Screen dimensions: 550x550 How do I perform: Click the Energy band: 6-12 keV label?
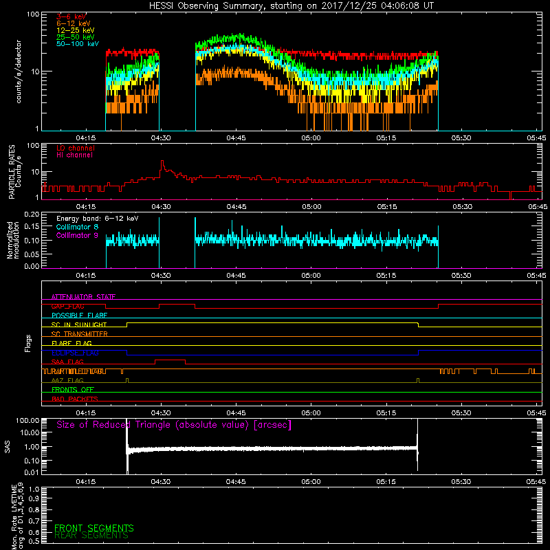[x=97, y=219]
